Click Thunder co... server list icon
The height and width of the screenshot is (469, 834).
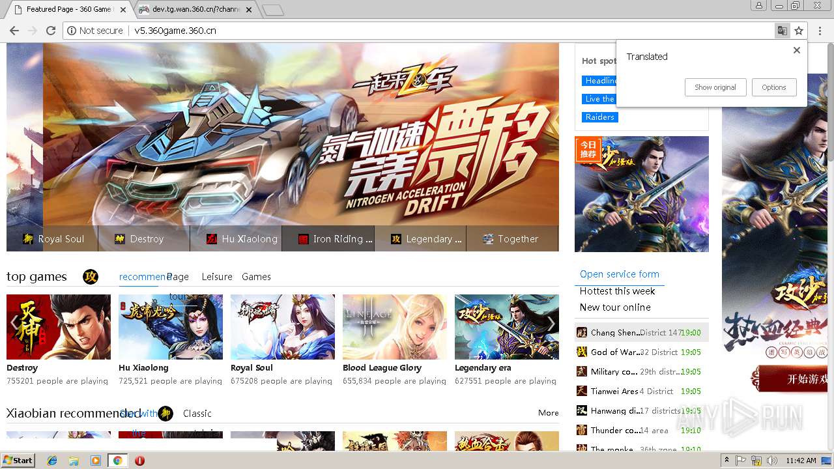582,430
